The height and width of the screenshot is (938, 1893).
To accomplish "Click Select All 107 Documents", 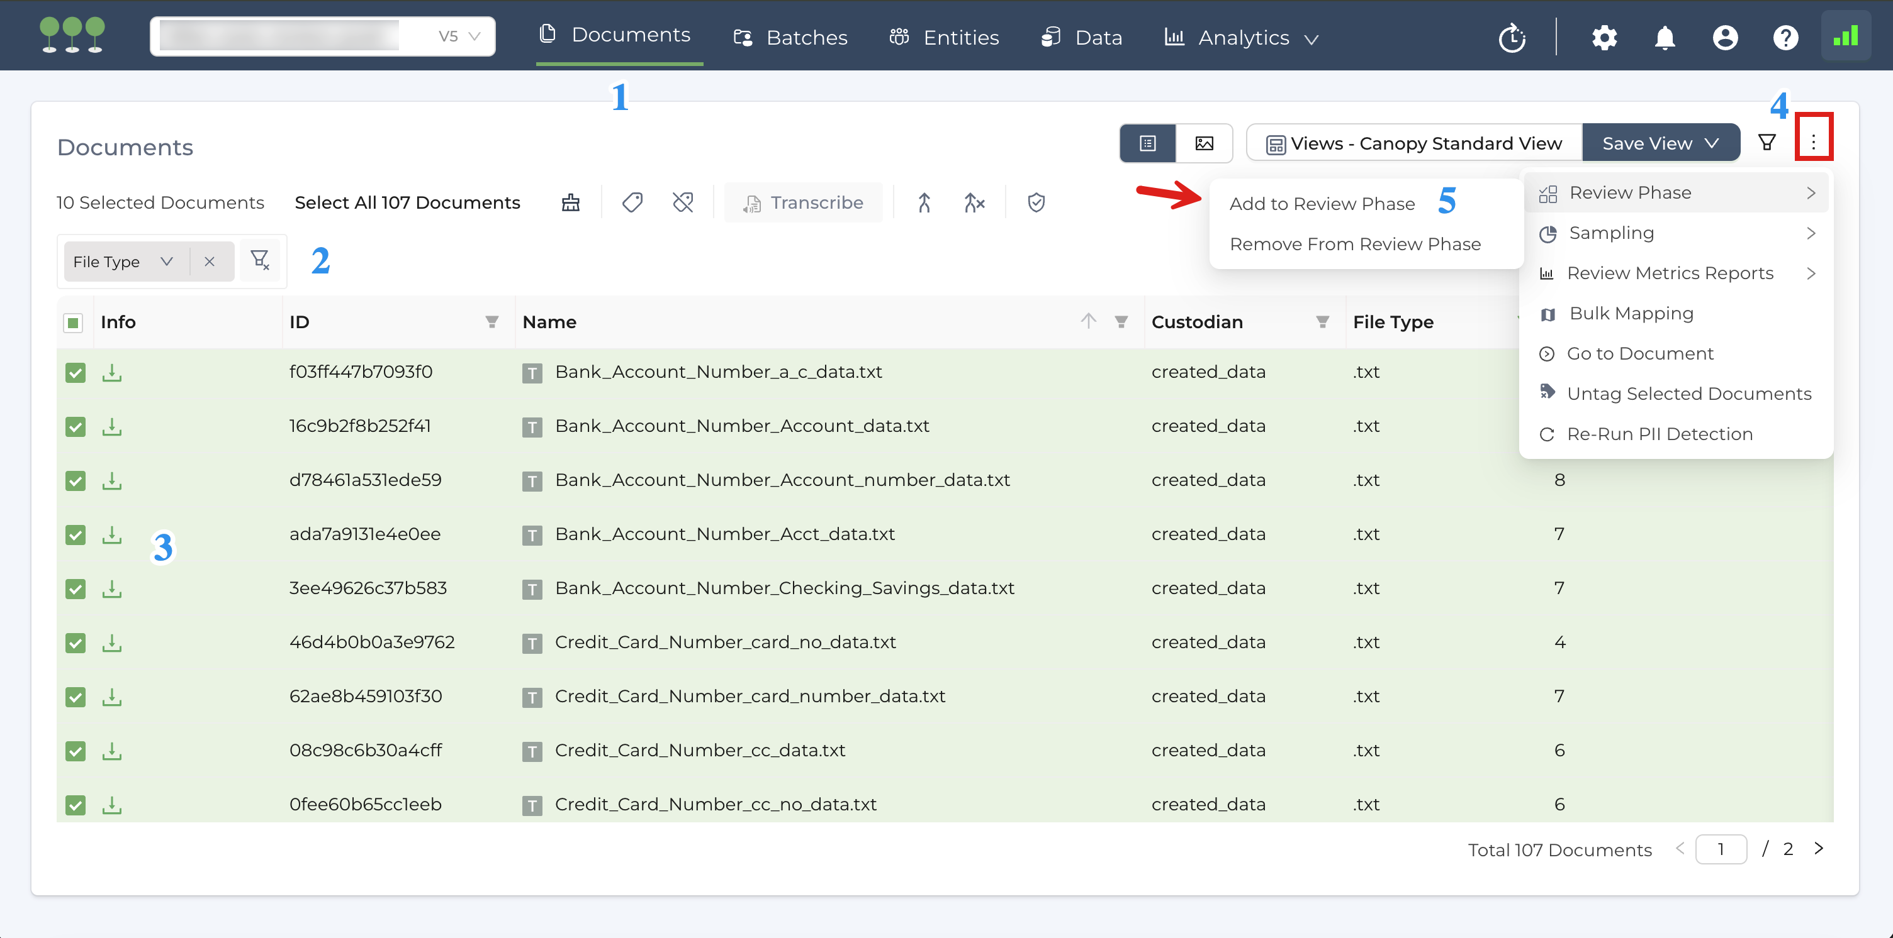I will pos(407,202).
